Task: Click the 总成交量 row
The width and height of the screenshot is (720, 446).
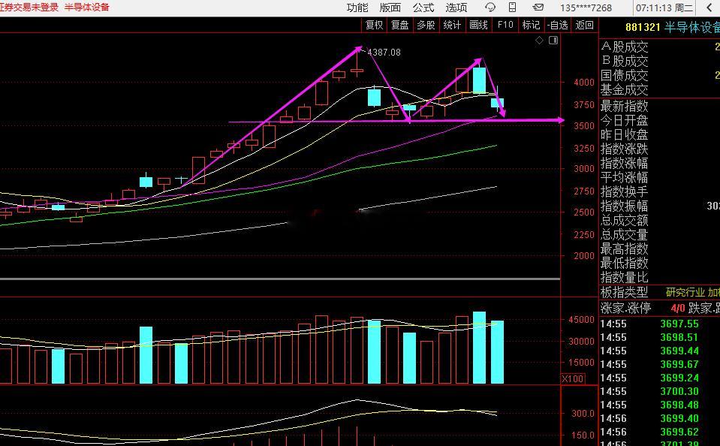Action: pyautogui.click(x=659, y=235)
